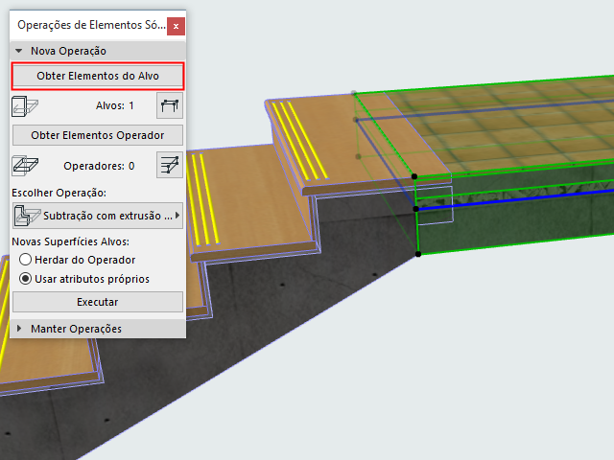Click the Executar button
The height and width of the screenshot is (460, 614).
click(98, 302)
